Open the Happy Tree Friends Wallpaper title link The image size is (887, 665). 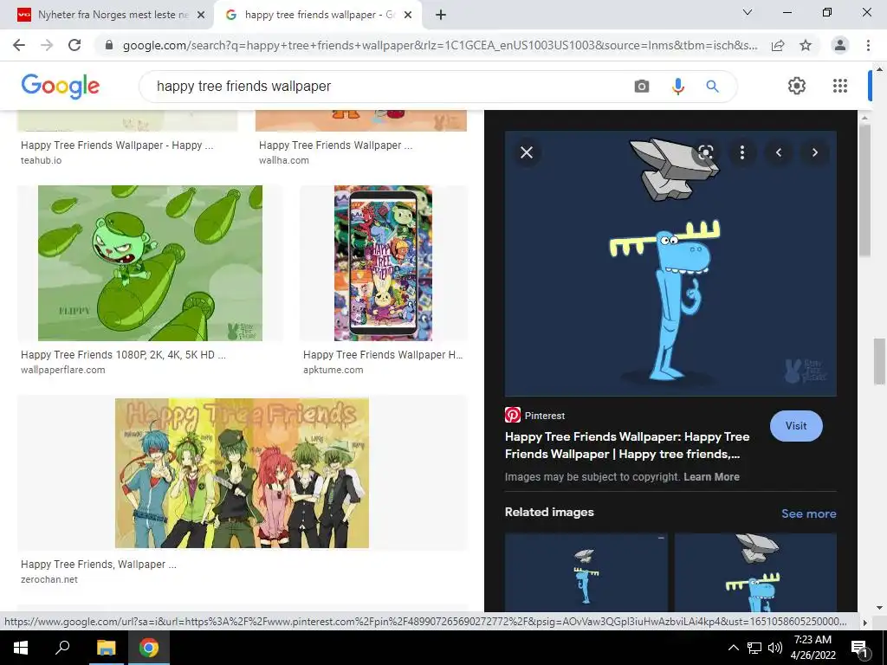tap(627, 445)
